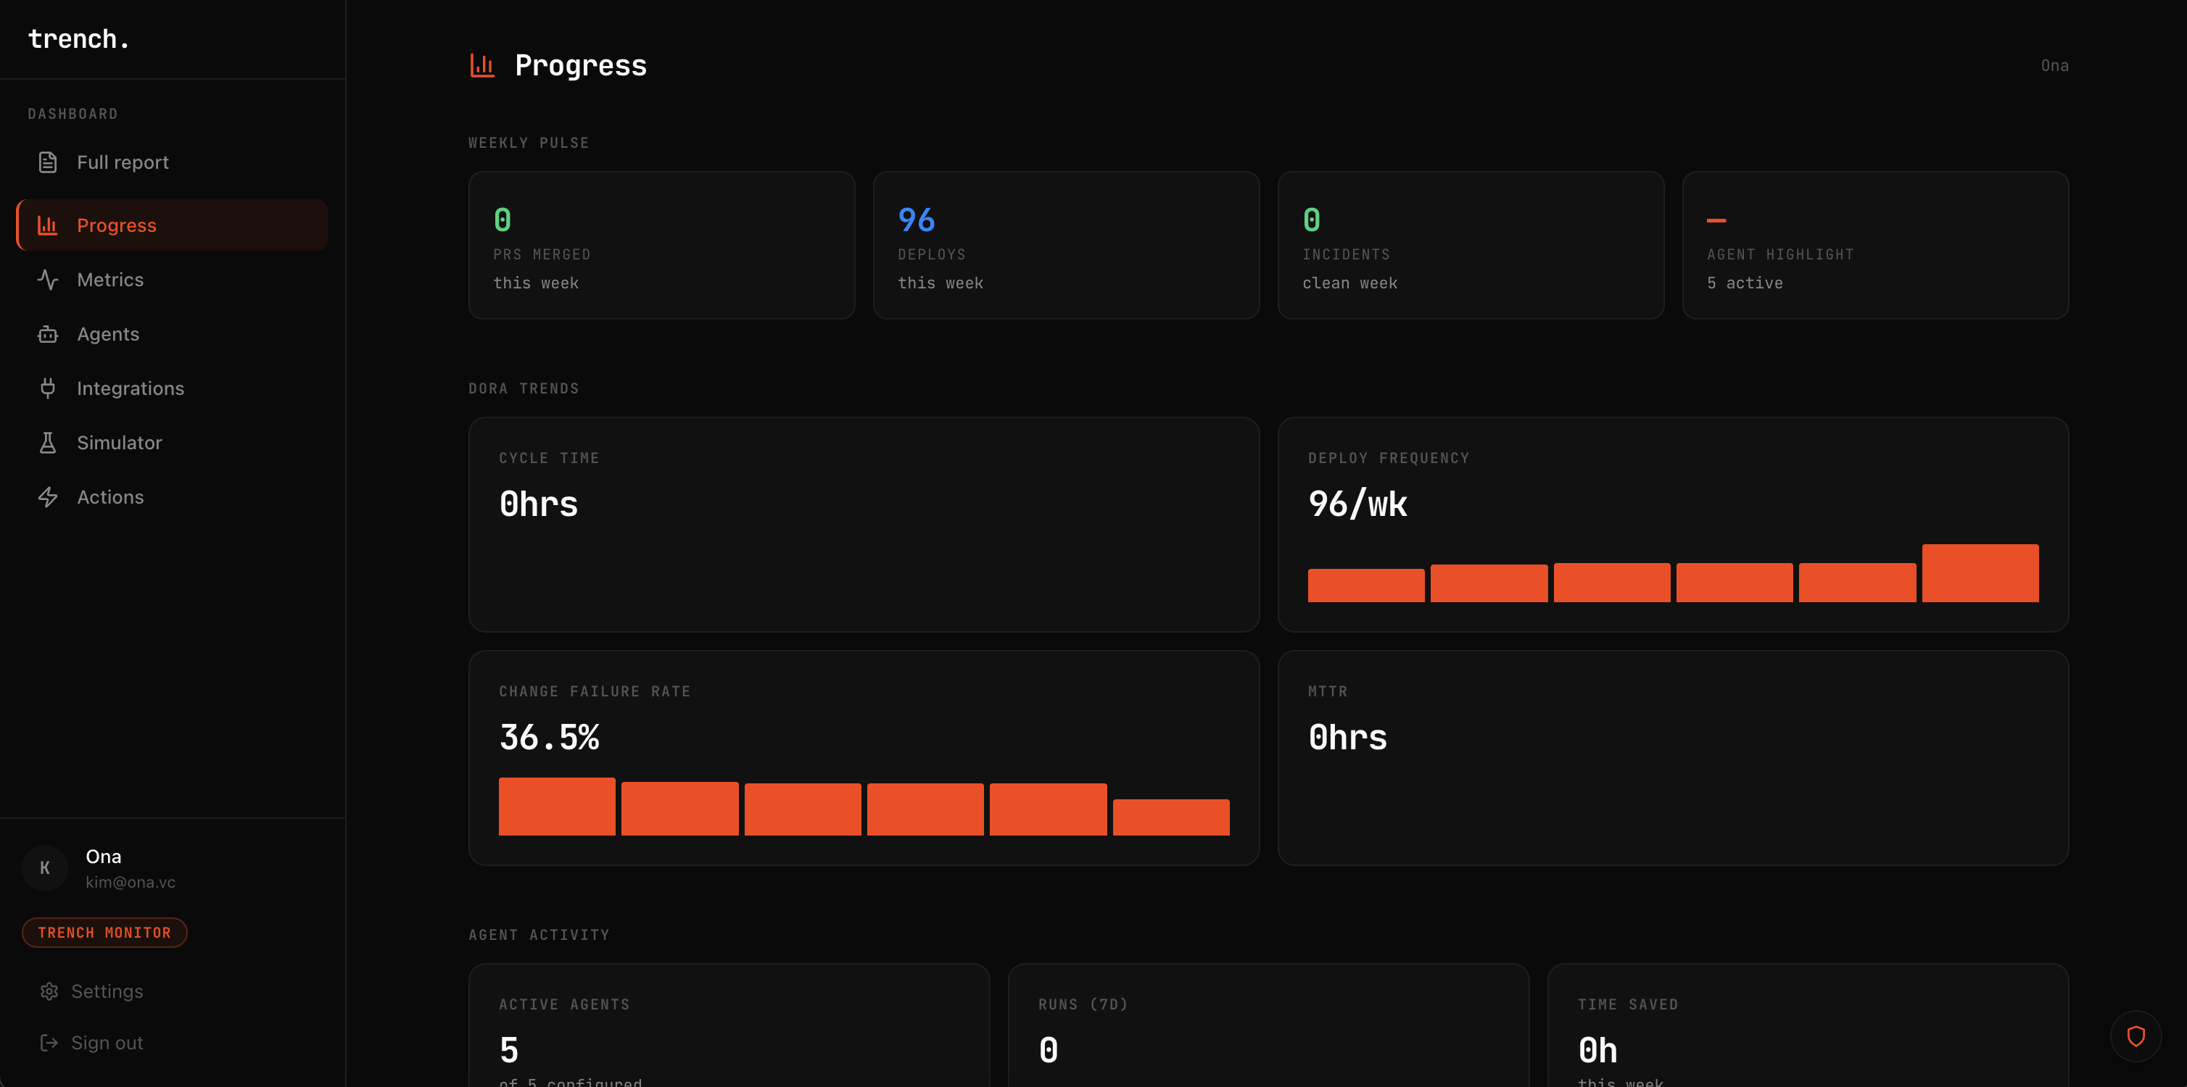Click the Agents robot icon
This screenshot has width=2187, height=1087.
click(x=48, y=333)
